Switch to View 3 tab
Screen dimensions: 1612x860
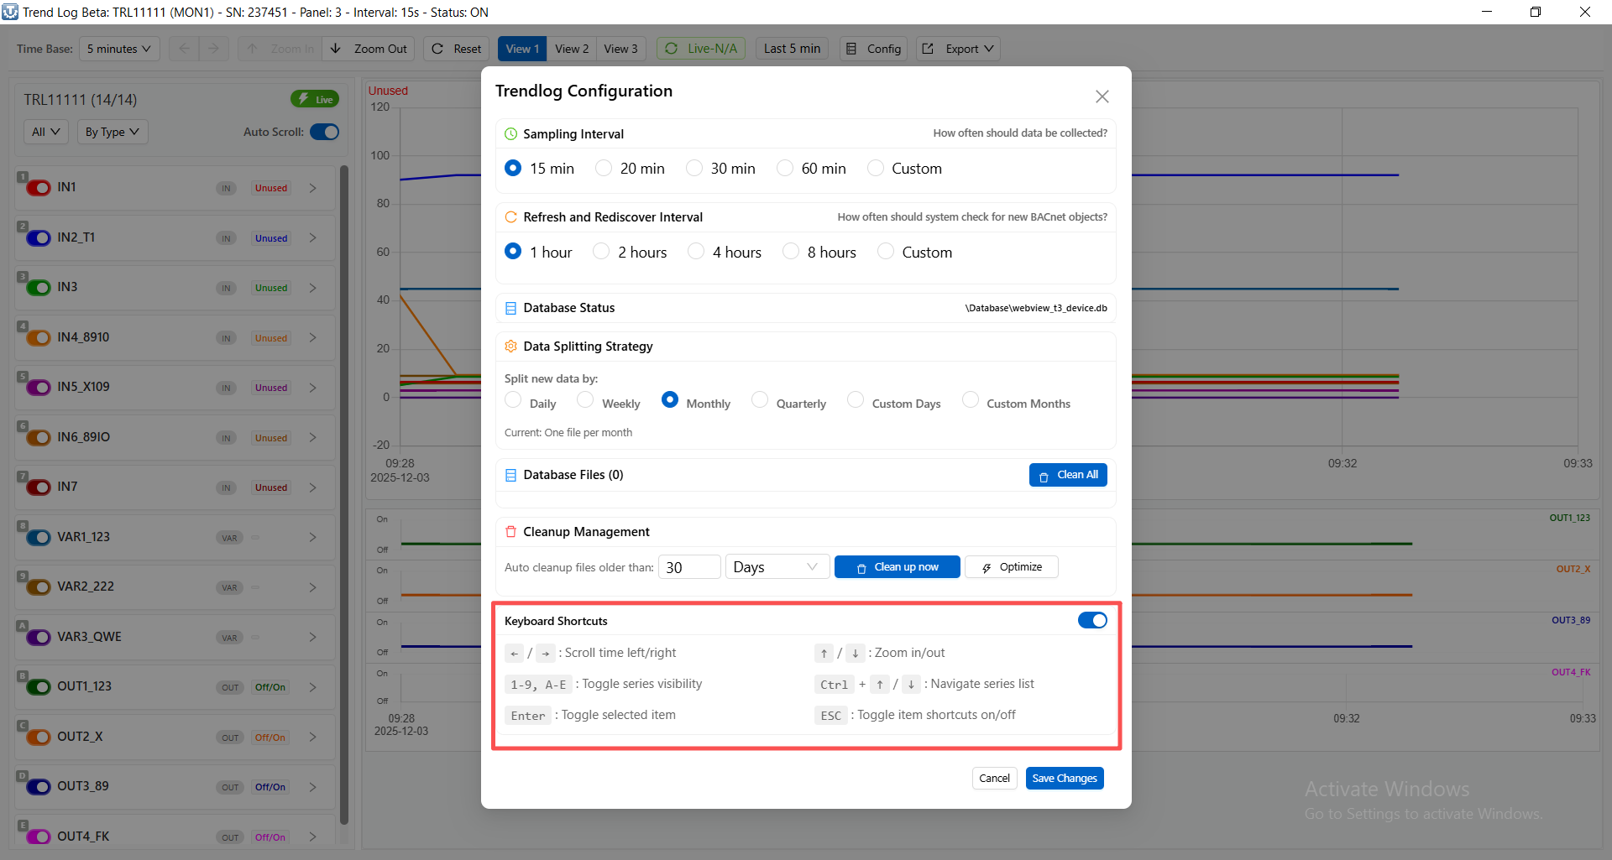click(620, 49)
